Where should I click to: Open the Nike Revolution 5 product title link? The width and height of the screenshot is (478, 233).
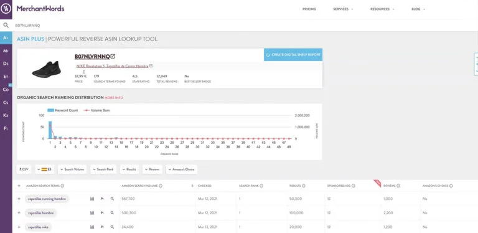pyautogui.click(x=112, y=66)
